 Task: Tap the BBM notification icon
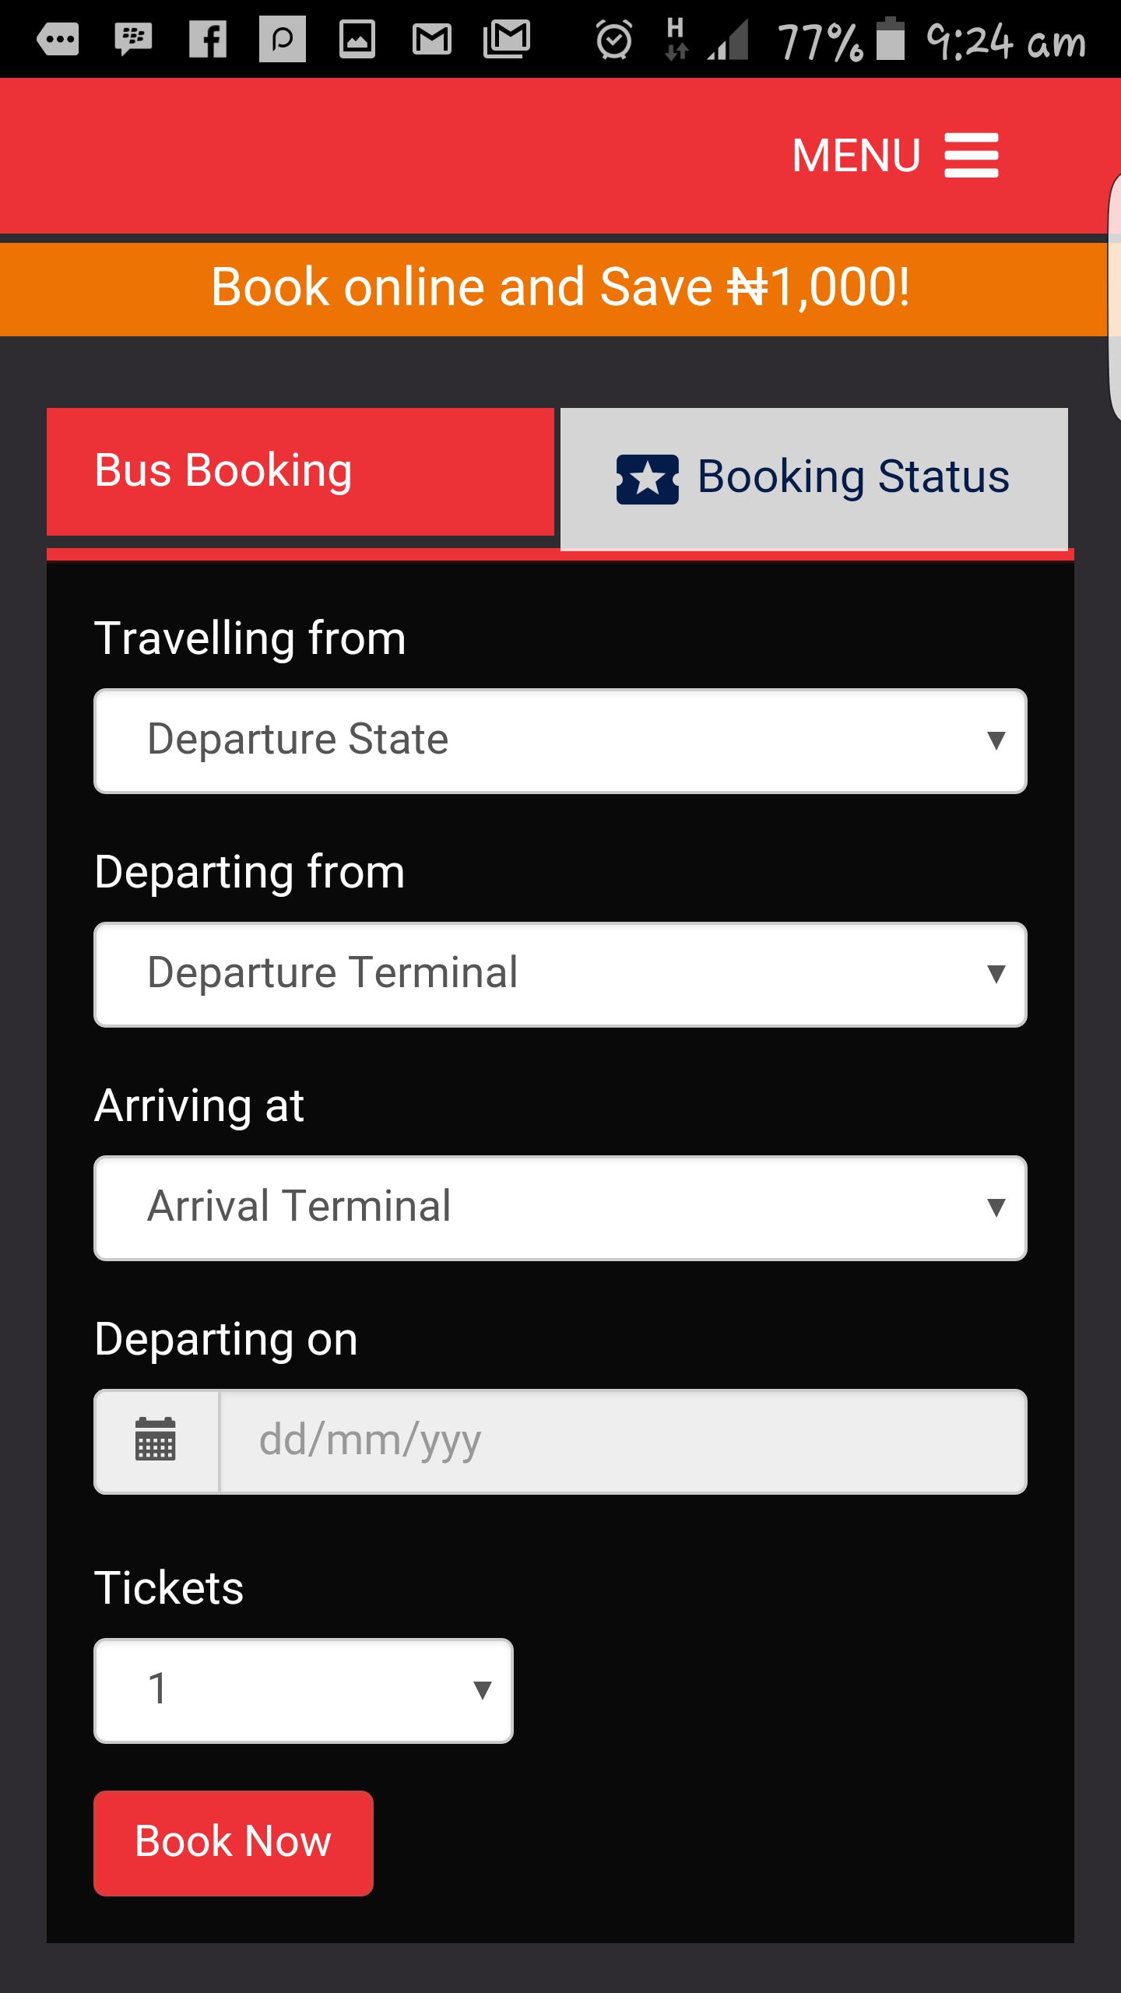[x=133, y=39]
